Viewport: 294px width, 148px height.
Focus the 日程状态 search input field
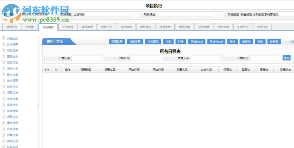point(264,58)
